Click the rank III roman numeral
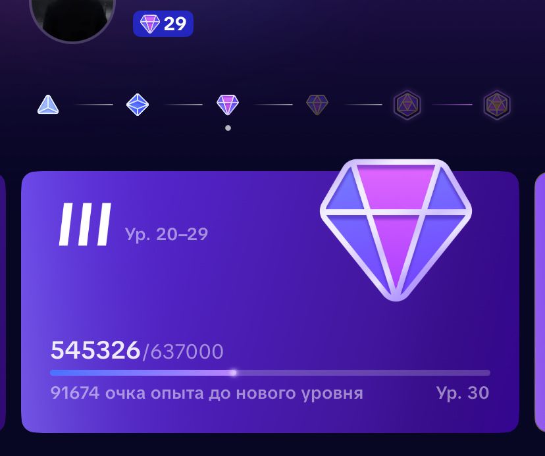Viewport: 545px width, 456px height. pos(85,224)
